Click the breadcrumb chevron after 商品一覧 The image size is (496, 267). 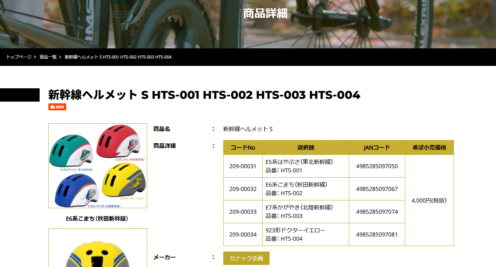(60, 57)
